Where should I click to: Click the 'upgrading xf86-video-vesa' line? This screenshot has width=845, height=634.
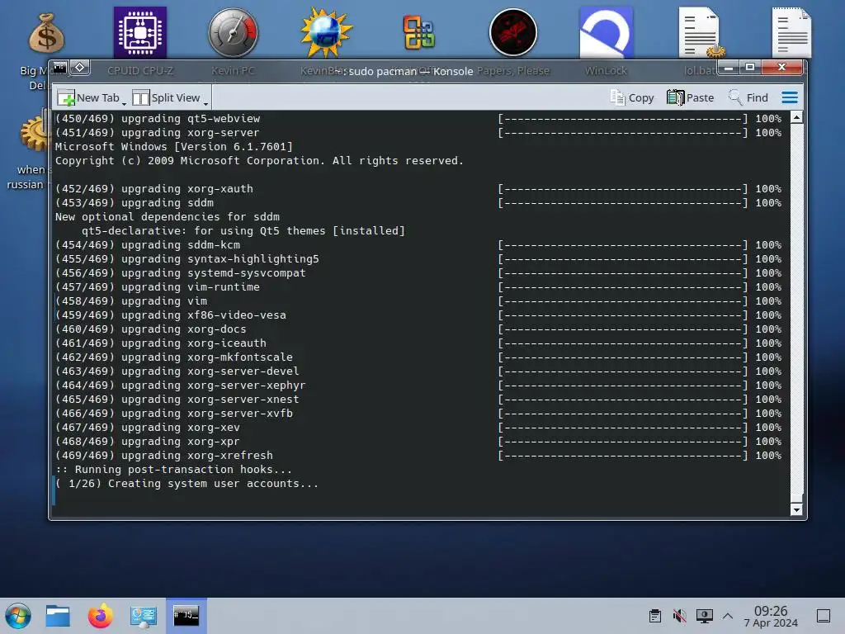point(170,315)
